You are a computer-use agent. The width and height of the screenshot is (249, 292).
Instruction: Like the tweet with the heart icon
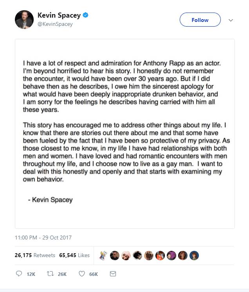[81, 274]
